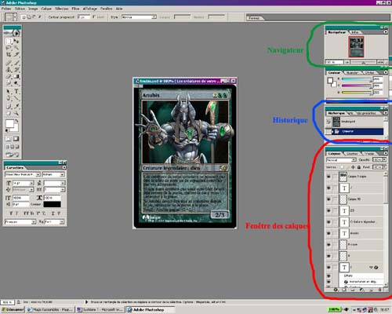
Task: Open the Filtre menu
Action: click(75, 9)
